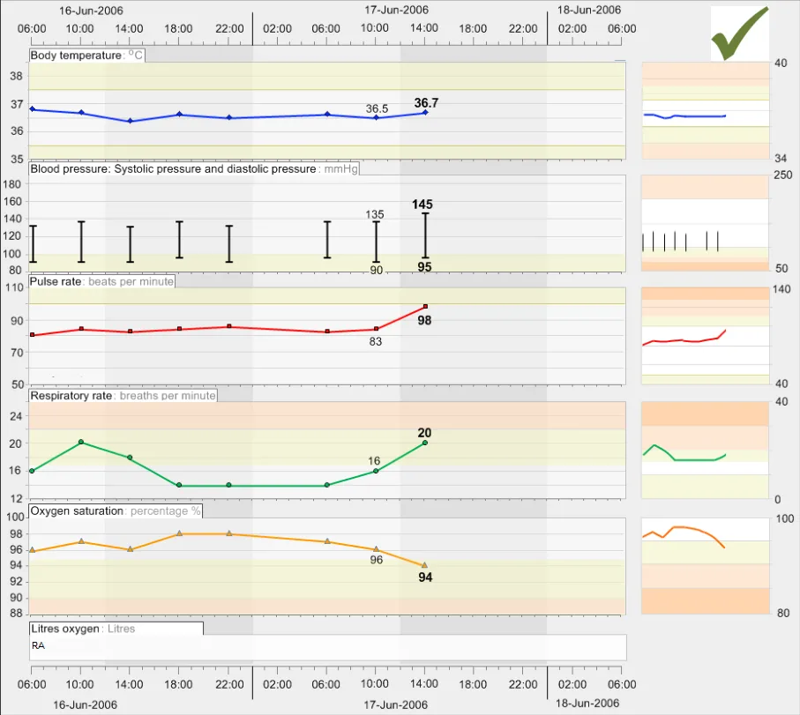800x715 pixels.
Task: Click the green checkmark icon
Action: [738, 34]
